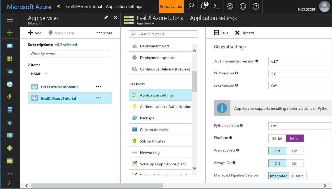The width and height of the screenshot is (332, 189).
Task: Open Backups menu item
Action: [160, 118]
